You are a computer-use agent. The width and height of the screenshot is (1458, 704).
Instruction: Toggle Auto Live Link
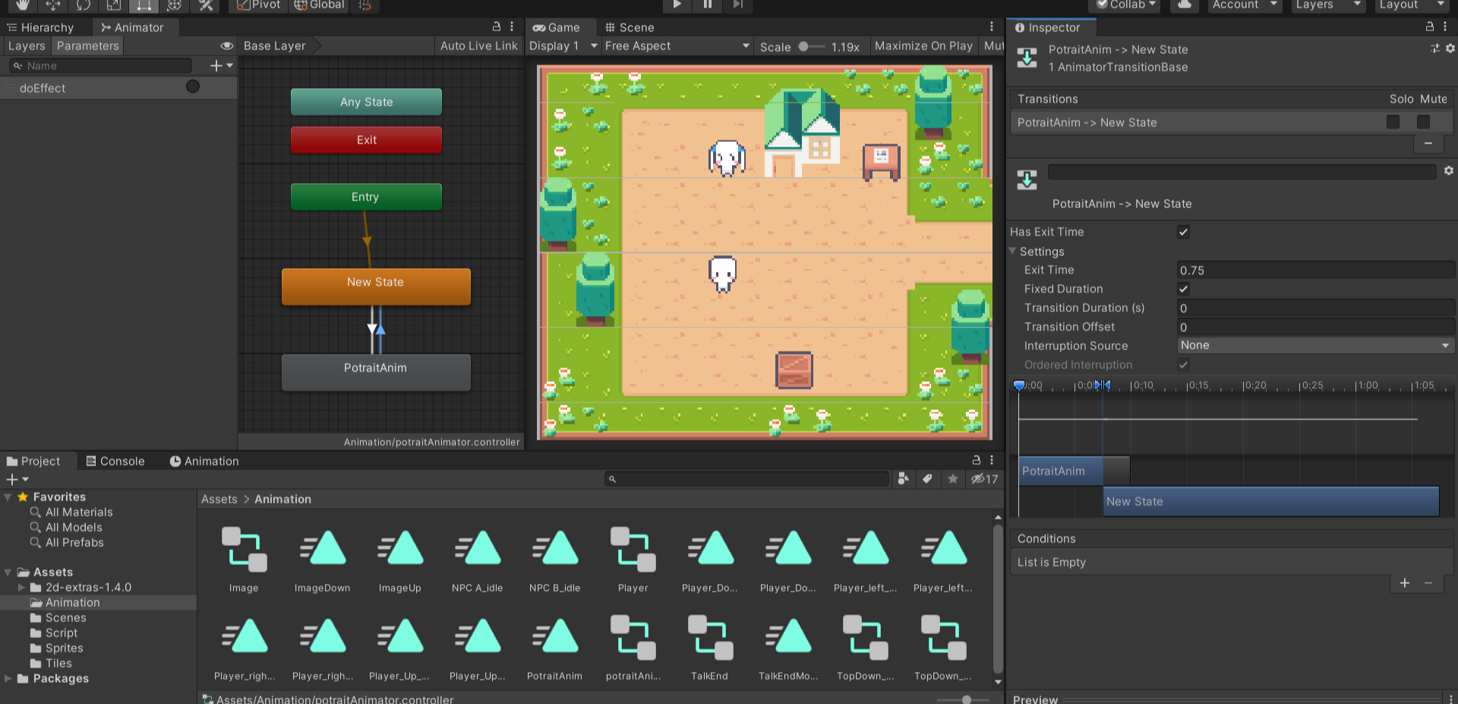click(478, 46)
